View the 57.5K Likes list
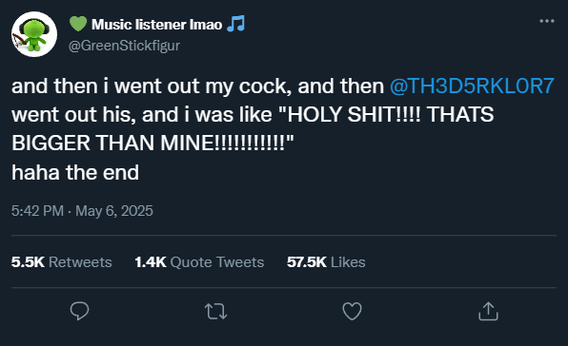The height and width of the screenshot is (346, 568). (326, 261)
